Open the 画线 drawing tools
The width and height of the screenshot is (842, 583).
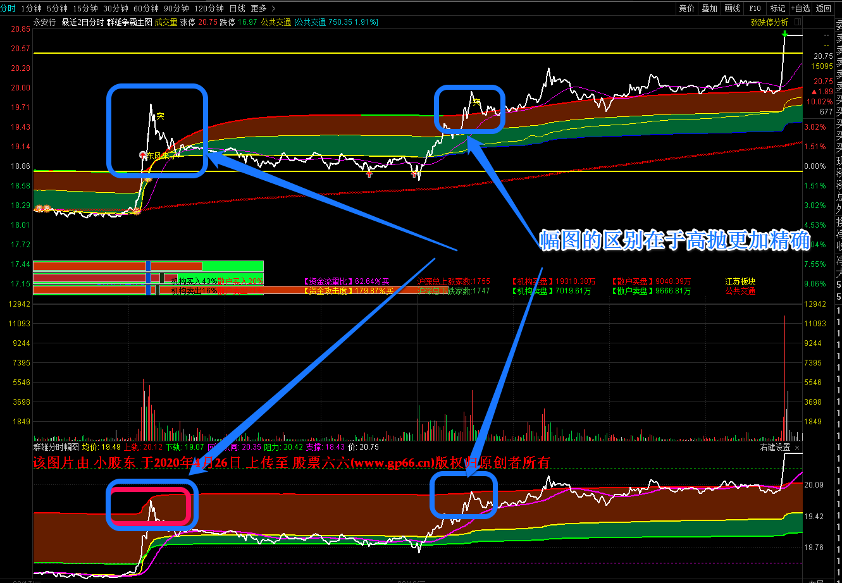click(x=732, y=8)
